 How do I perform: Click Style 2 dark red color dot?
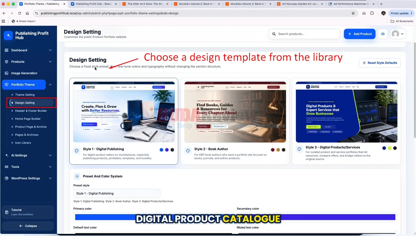coord(273,150)
